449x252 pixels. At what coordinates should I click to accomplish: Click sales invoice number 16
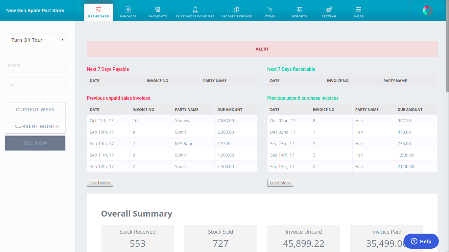pyautogui.click(x=135, y=120)
